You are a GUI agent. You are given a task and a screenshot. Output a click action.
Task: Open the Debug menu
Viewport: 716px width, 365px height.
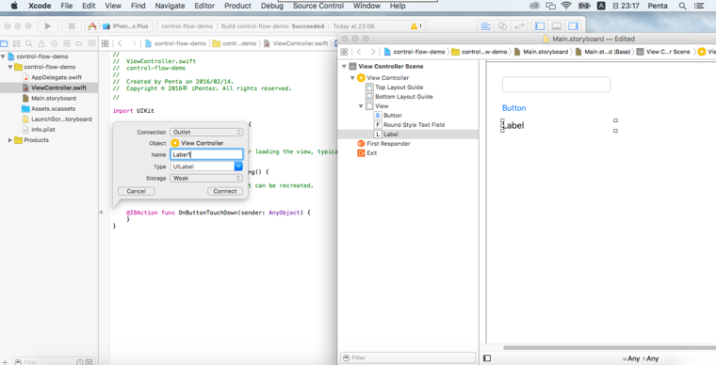pyautogui.click(x=272, y=6)
